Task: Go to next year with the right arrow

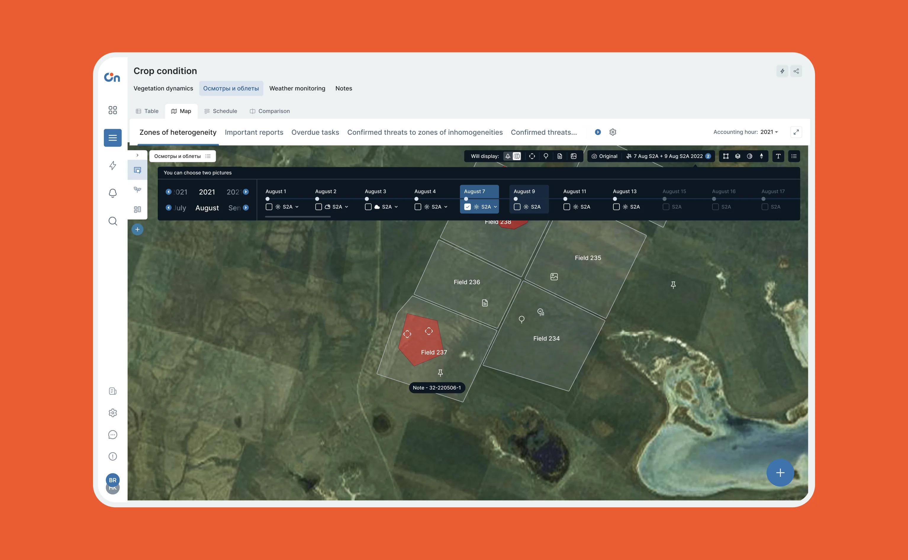Action: [246, 192]
